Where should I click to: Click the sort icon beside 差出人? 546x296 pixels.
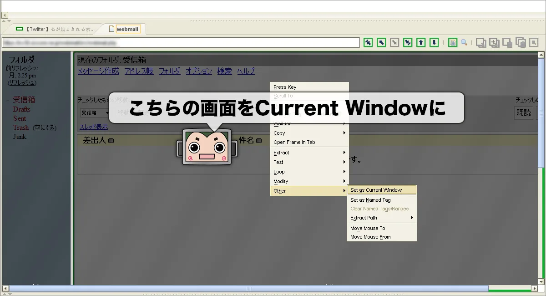(111, 141)
